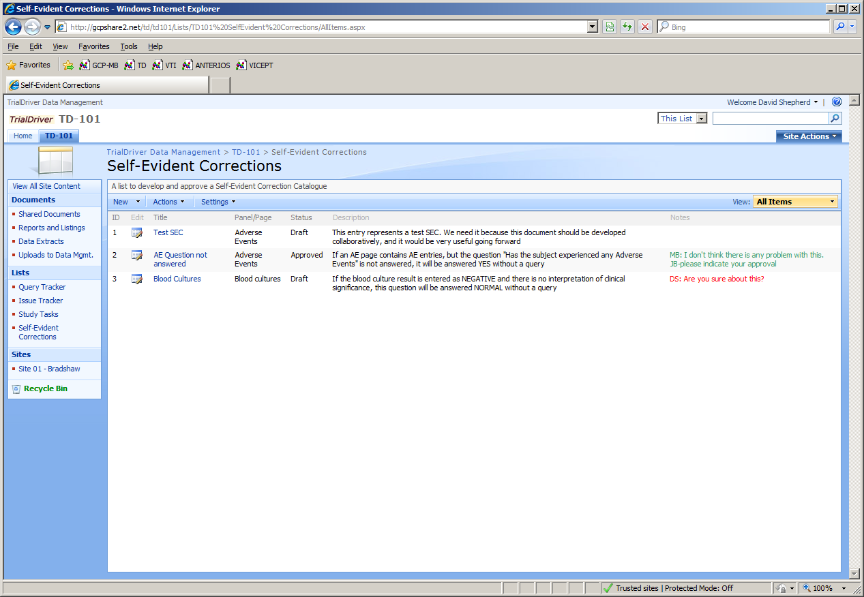Open the Query Tracker list link
The height and width of the screenshot is (597, 864).
pyautogui.click(x=42, y=287)
